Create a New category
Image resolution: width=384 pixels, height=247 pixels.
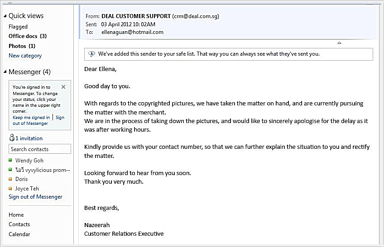pos(25,56)
